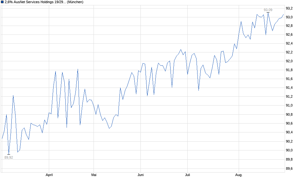Click the '91,6' y-axis value
This screenshot has width=298, height=183.
point(289,79)
